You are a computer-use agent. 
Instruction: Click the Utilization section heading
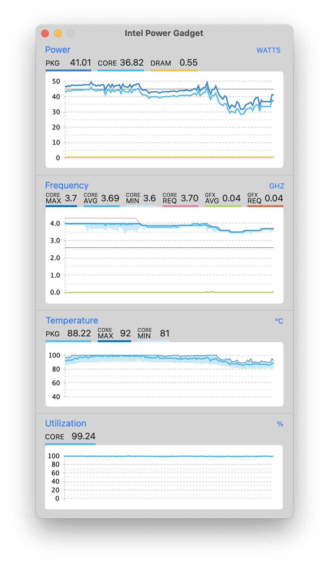click(x=66, y=424)
